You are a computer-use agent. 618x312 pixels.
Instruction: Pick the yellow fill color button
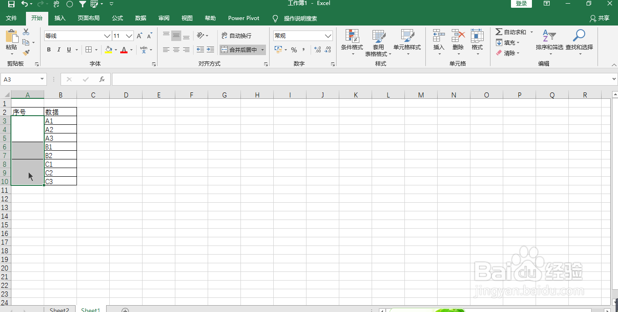pos(108,50)
